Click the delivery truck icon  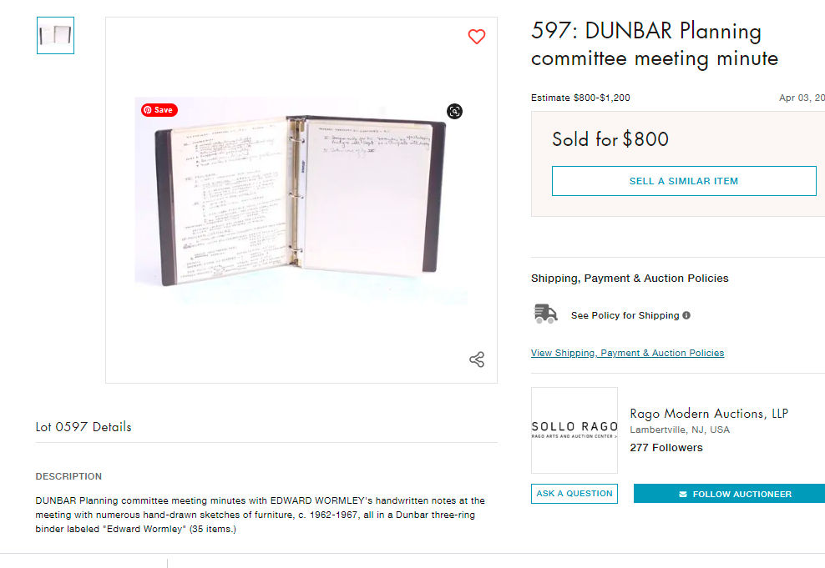[545, 314]
